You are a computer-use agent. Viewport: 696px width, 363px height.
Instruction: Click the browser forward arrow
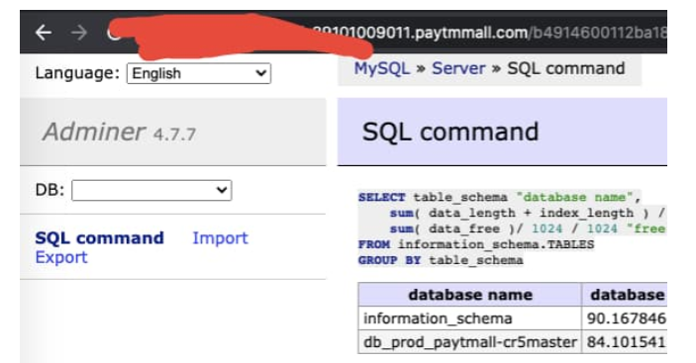pos(79,33)
